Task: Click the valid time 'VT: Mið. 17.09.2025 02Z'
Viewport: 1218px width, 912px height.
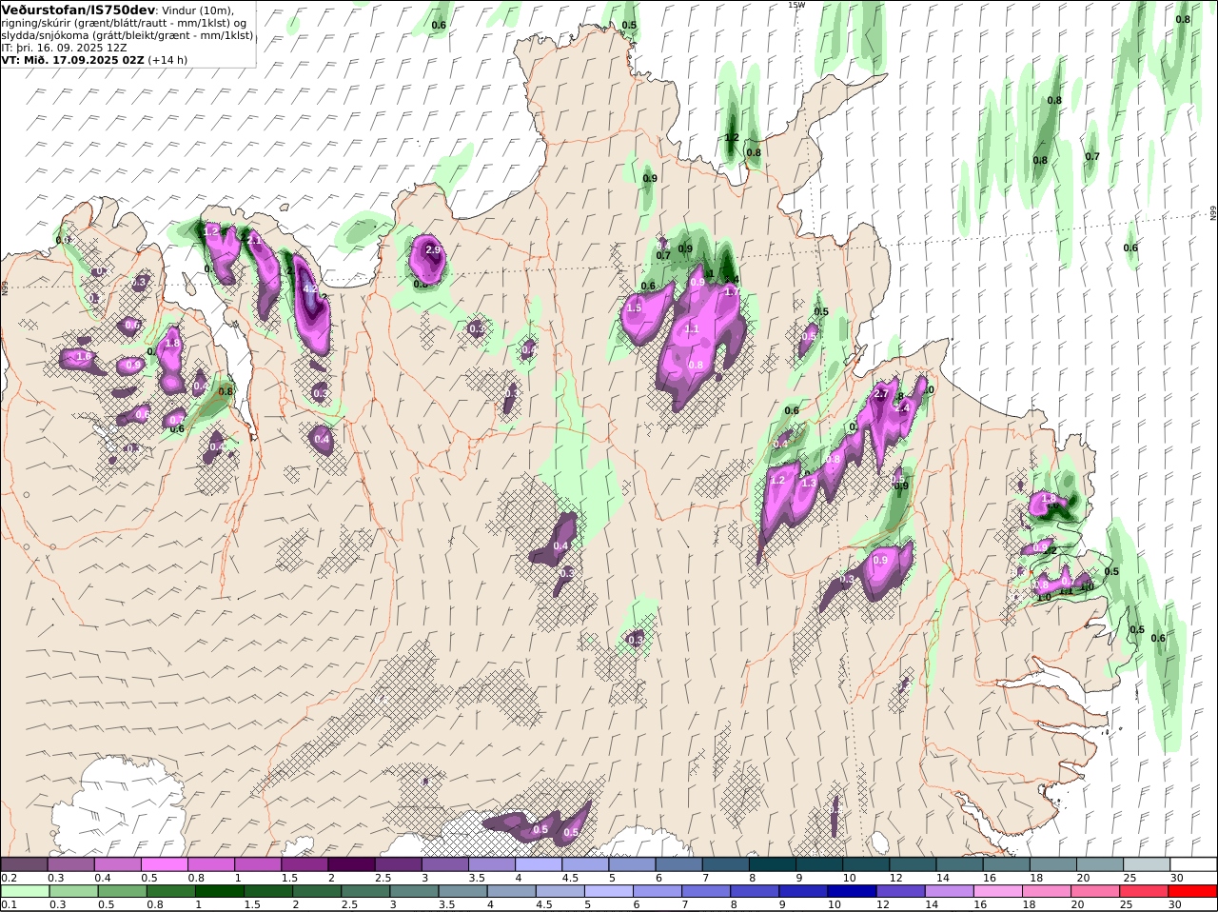Action: point(72,59)
